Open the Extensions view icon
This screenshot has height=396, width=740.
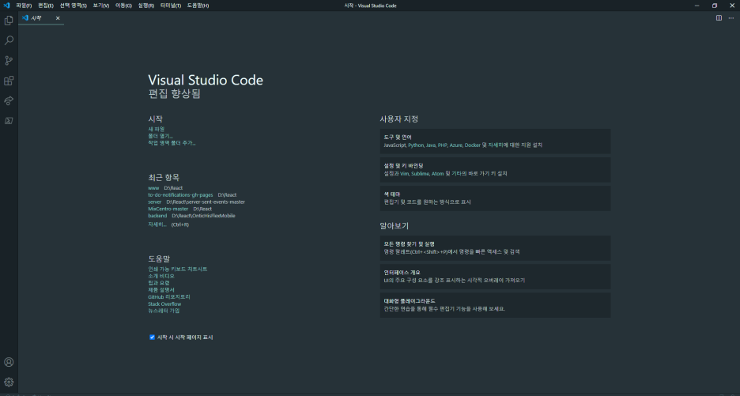click(9, 81)
